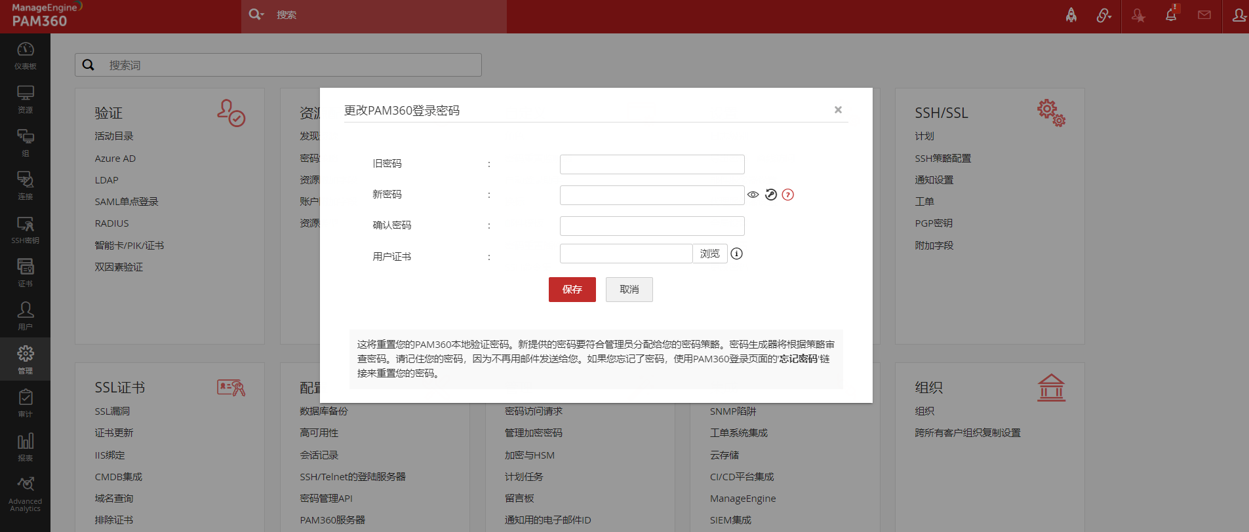
Task: Open the Resources (资源) sidebar item
Action: click(x=25, y=99)
